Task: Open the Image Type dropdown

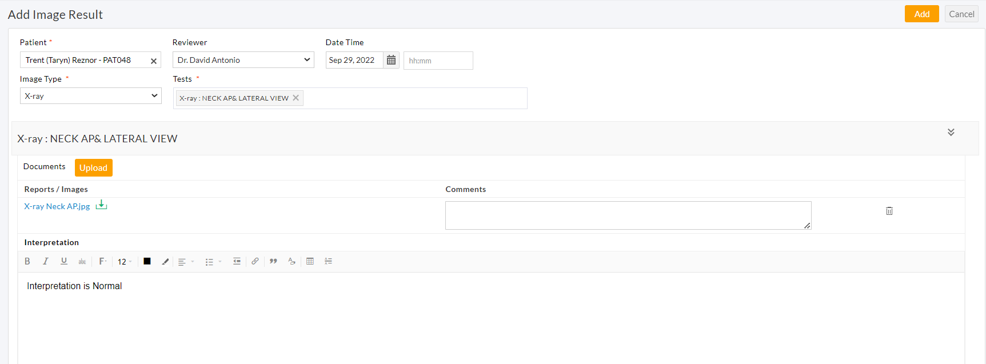Action: coord(90,96)
